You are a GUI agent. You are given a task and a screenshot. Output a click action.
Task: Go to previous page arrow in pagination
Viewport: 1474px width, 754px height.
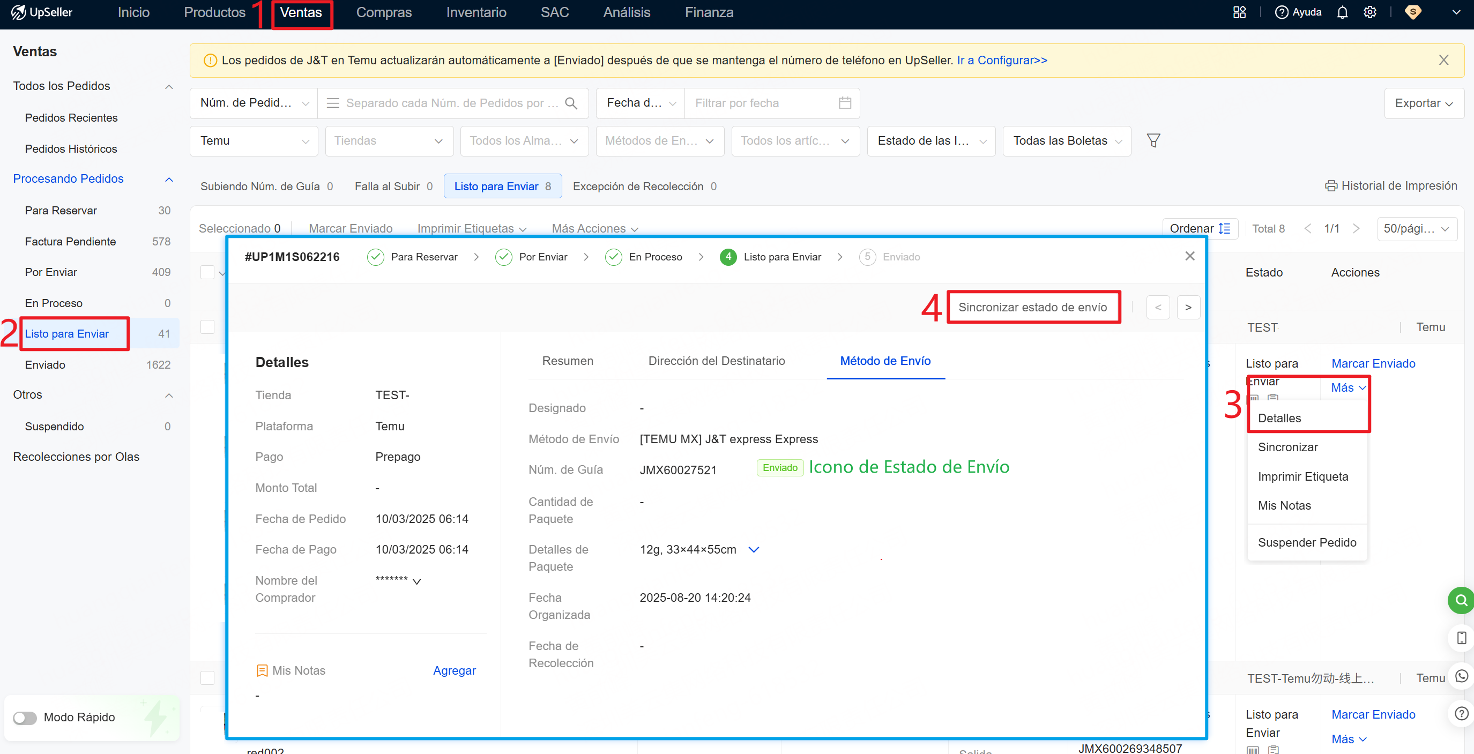click(x=1307, y=228)
